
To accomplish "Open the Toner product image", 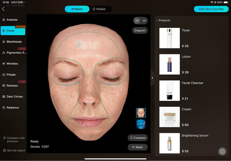I will click(x=170, y=38).
